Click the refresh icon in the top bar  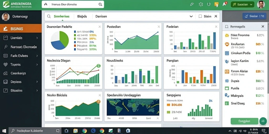coord(209,4)
